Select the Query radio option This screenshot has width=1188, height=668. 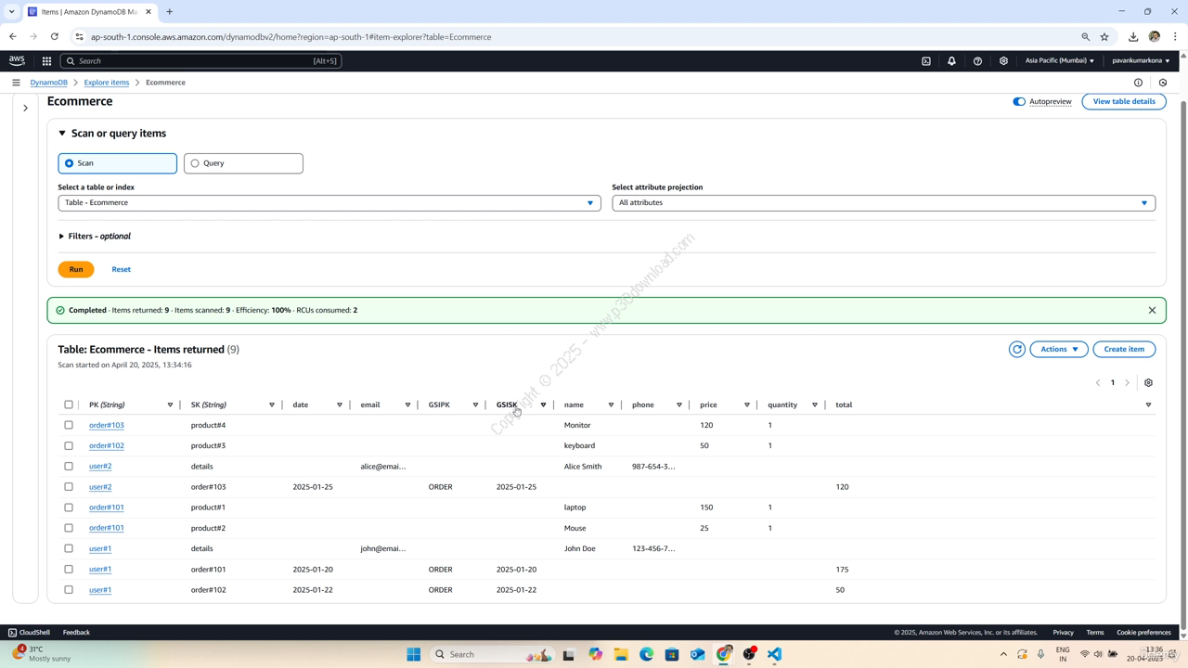pyautogui.click(x=243, y=163)
